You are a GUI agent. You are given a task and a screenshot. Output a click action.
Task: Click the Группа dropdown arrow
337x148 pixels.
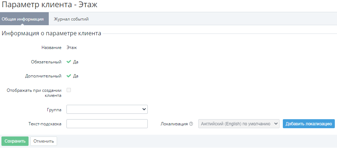(144, 109)
